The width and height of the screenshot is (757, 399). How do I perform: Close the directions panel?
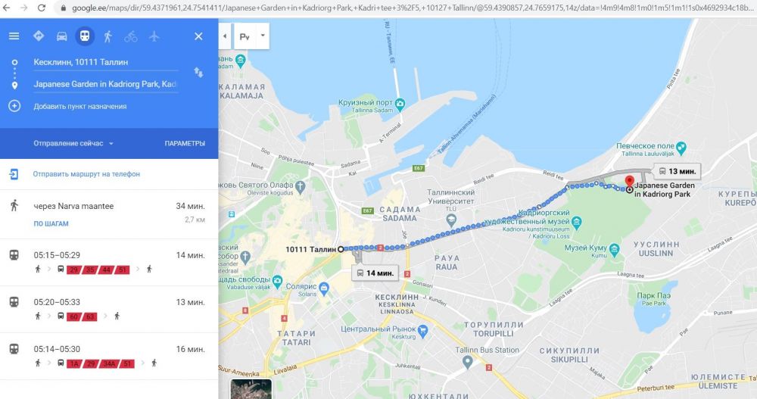(x=198, y=36)
